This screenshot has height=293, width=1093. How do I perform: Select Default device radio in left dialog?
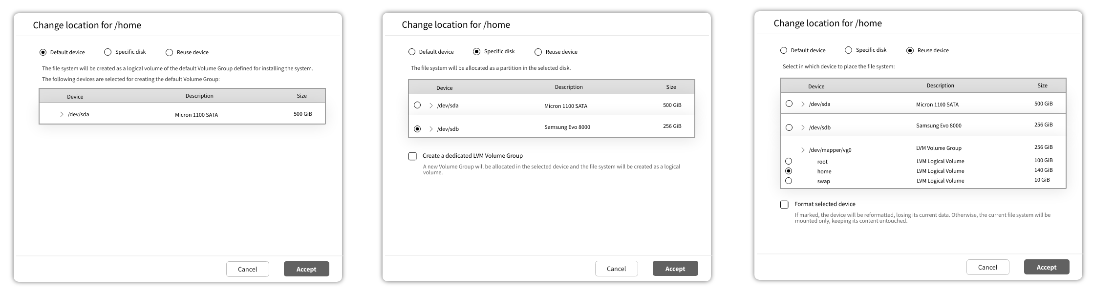tap(43, 52)
